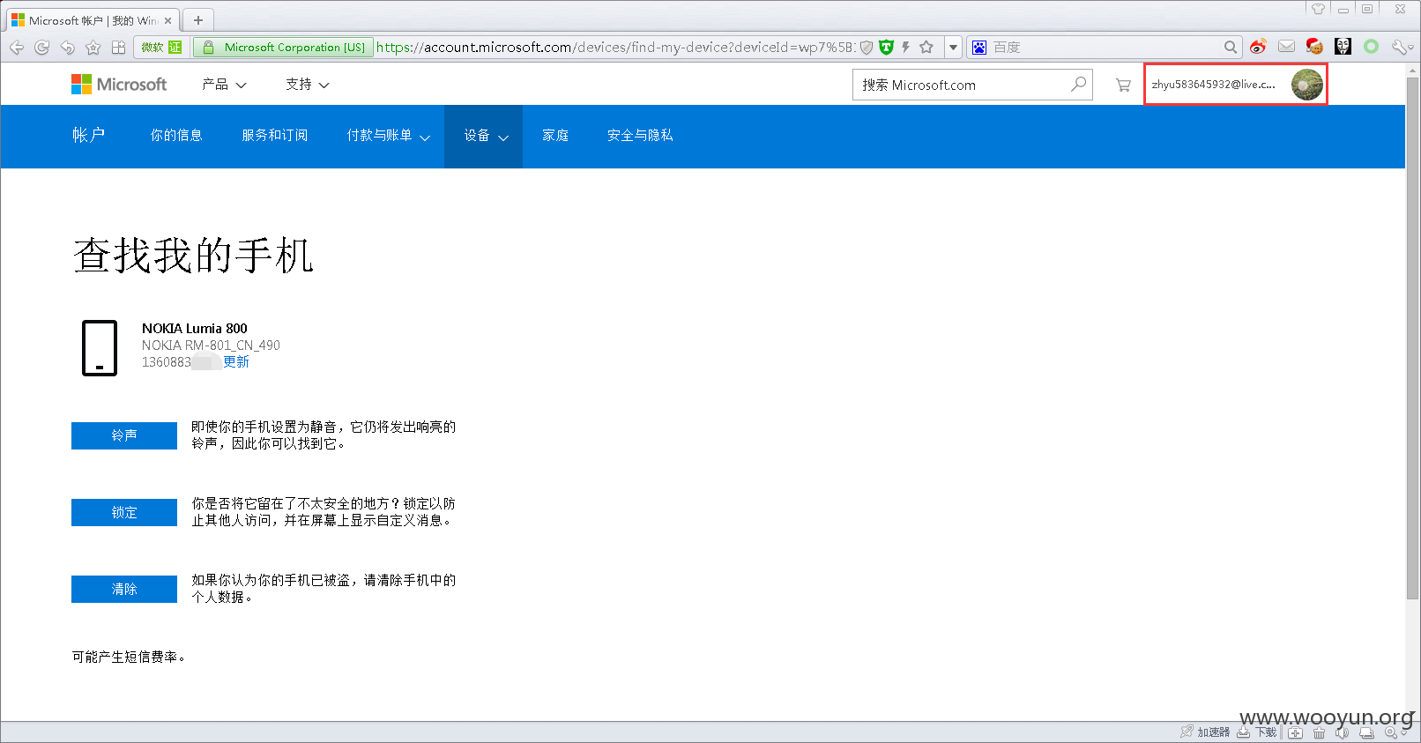Open the 服务和订阅 menu item
Screen dimensions: 1421x743
click(x=275, y=136)
